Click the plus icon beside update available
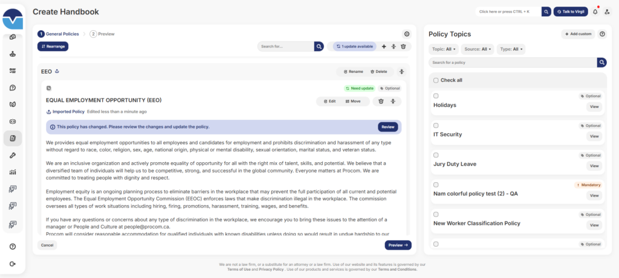The height and width of the screenshot is (278, 619). coord(384,46)
